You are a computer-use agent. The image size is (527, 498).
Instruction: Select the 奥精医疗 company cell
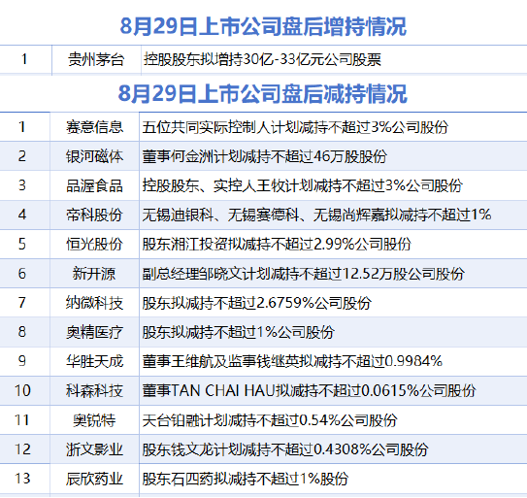[94, 332]
